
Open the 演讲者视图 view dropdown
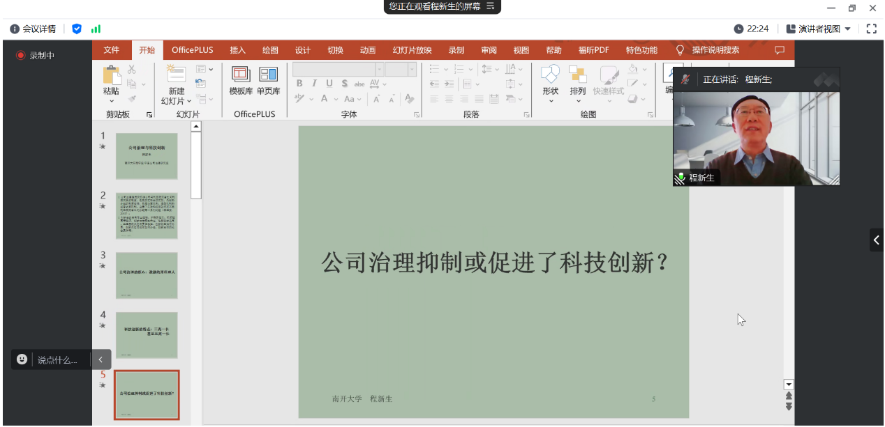[818, 29]
